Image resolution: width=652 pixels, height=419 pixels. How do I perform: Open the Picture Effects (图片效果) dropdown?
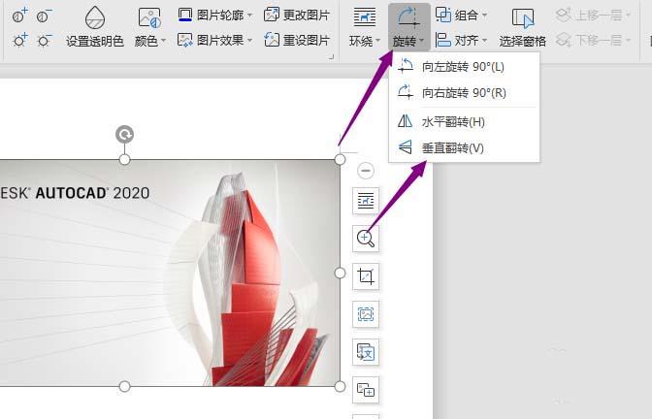(215, 40)
